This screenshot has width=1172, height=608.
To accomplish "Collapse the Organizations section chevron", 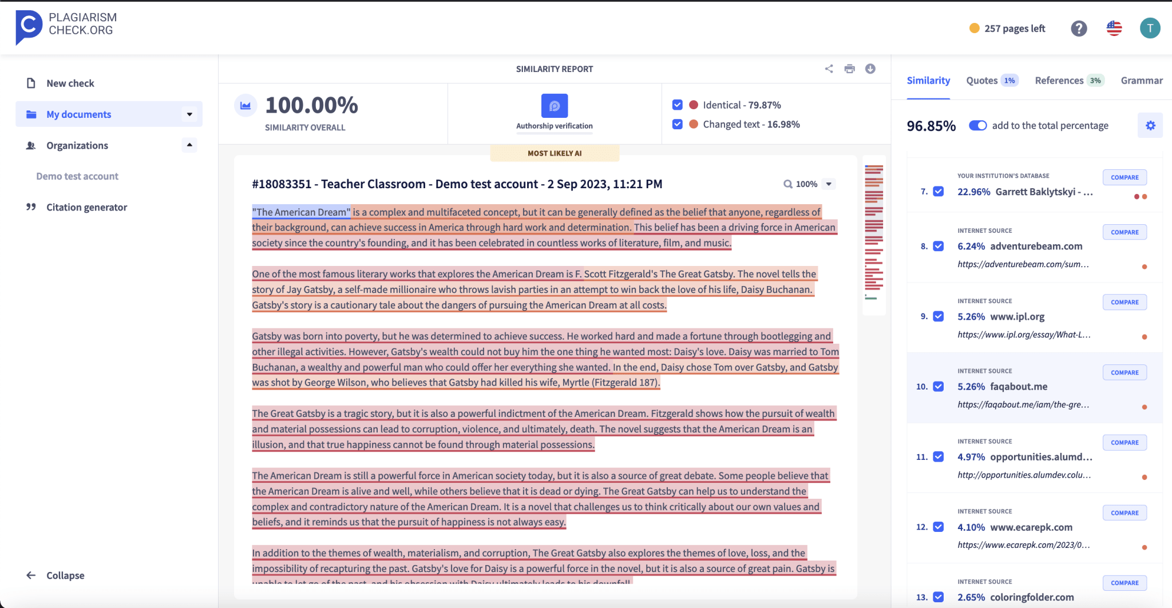I will pyautogui.click(x=189, y=145).
